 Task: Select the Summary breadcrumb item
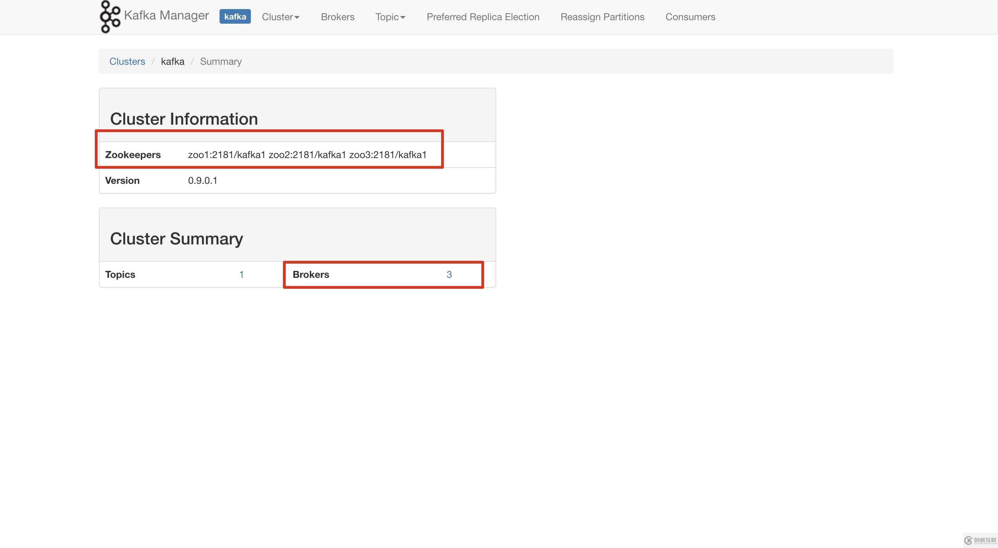click(220, 61)
